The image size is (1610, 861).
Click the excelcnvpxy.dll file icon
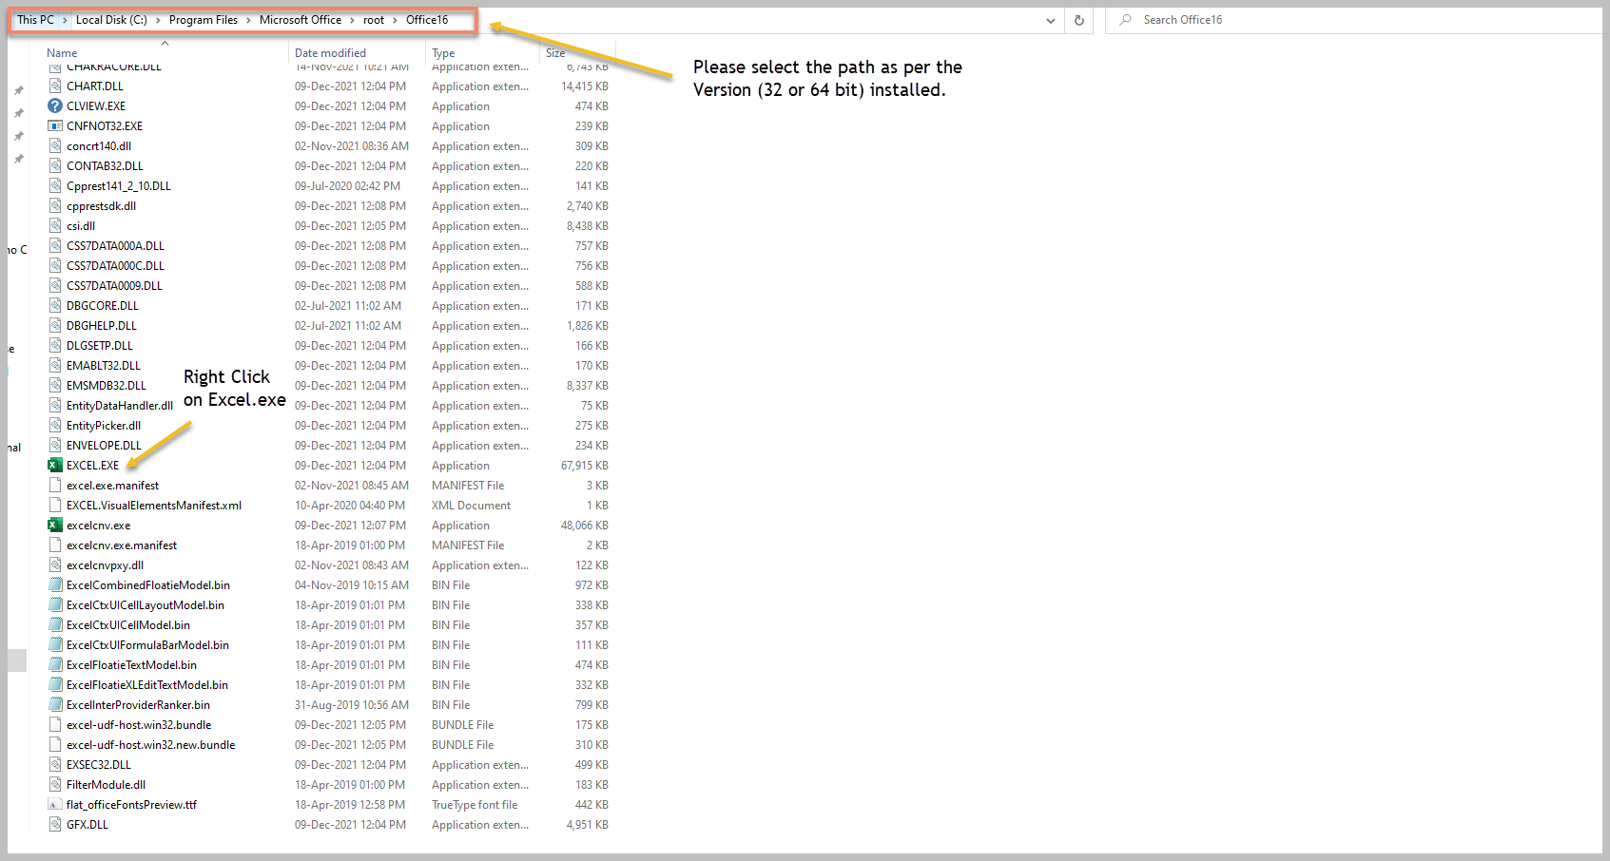click(55, 565)
